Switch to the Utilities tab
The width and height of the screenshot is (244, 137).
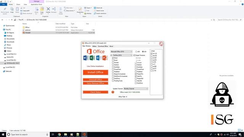[x=94, y=46]
